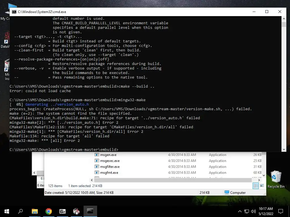This screenshot has height=217, width=290.
Task: Click the cmd scrollbar up arrow
Action: pos(284,19)
